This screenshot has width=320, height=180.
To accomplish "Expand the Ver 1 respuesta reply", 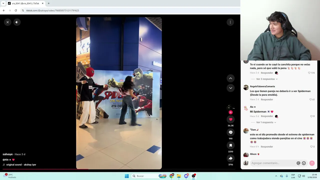I will coord(266,122).
